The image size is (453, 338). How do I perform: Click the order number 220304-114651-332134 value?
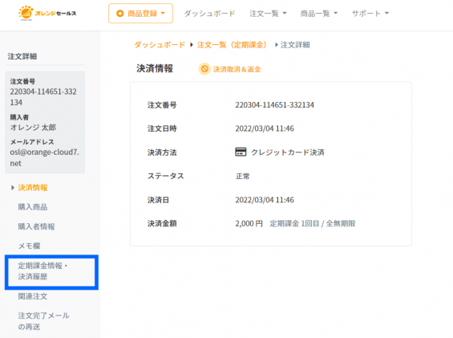[274, 104]
